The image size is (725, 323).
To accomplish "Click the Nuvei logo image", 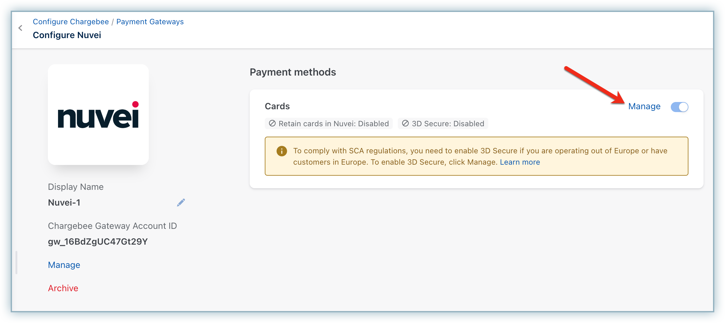I will (98, 115).
